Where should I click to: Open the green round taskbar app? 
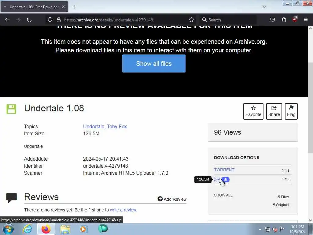coord(103,229)
